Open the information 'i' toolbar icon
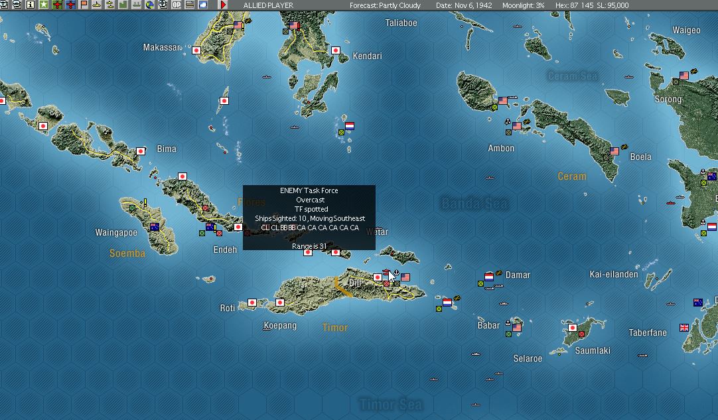Screen dimensions: 718x420 pyautogui.click(x=31, y=5)
